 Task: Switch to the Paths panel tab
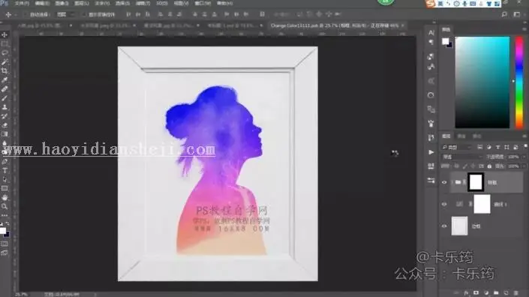(x=476, y=136)
